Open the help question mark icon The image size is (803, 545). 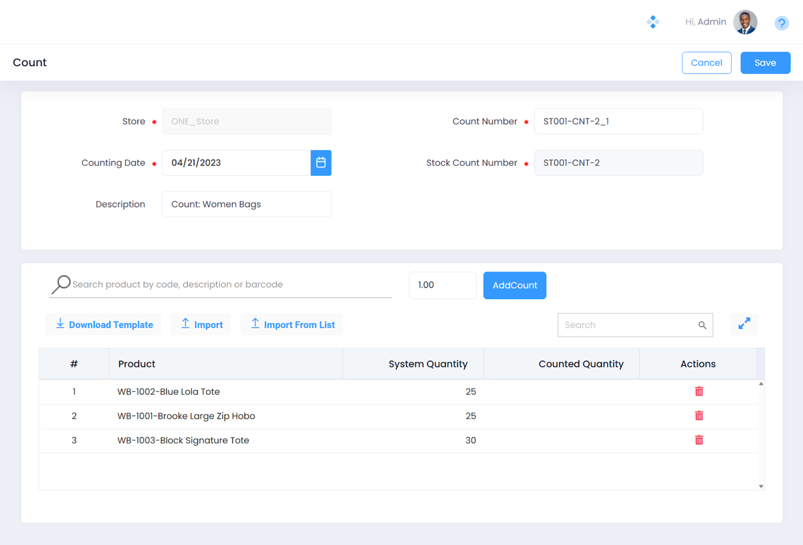pyautogui.click(x=781, y=23)
